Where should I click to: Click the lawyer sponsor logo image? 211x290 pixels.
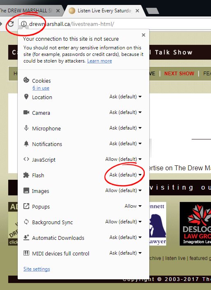pyautogui.click(x=158, y=224)
